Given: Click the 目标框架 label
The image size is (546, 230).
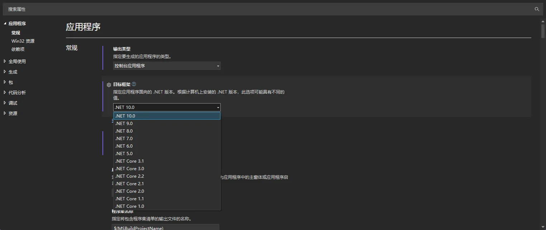Looking at the screenshot, I should tap(122, 85).
